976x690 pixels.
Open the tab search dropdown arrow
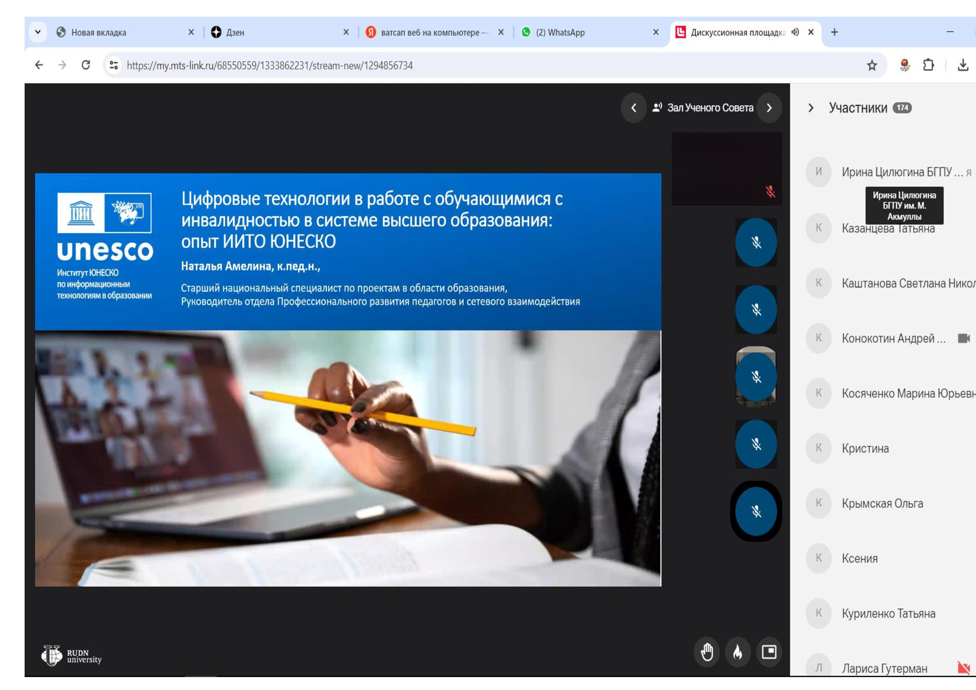coord(38,32)
